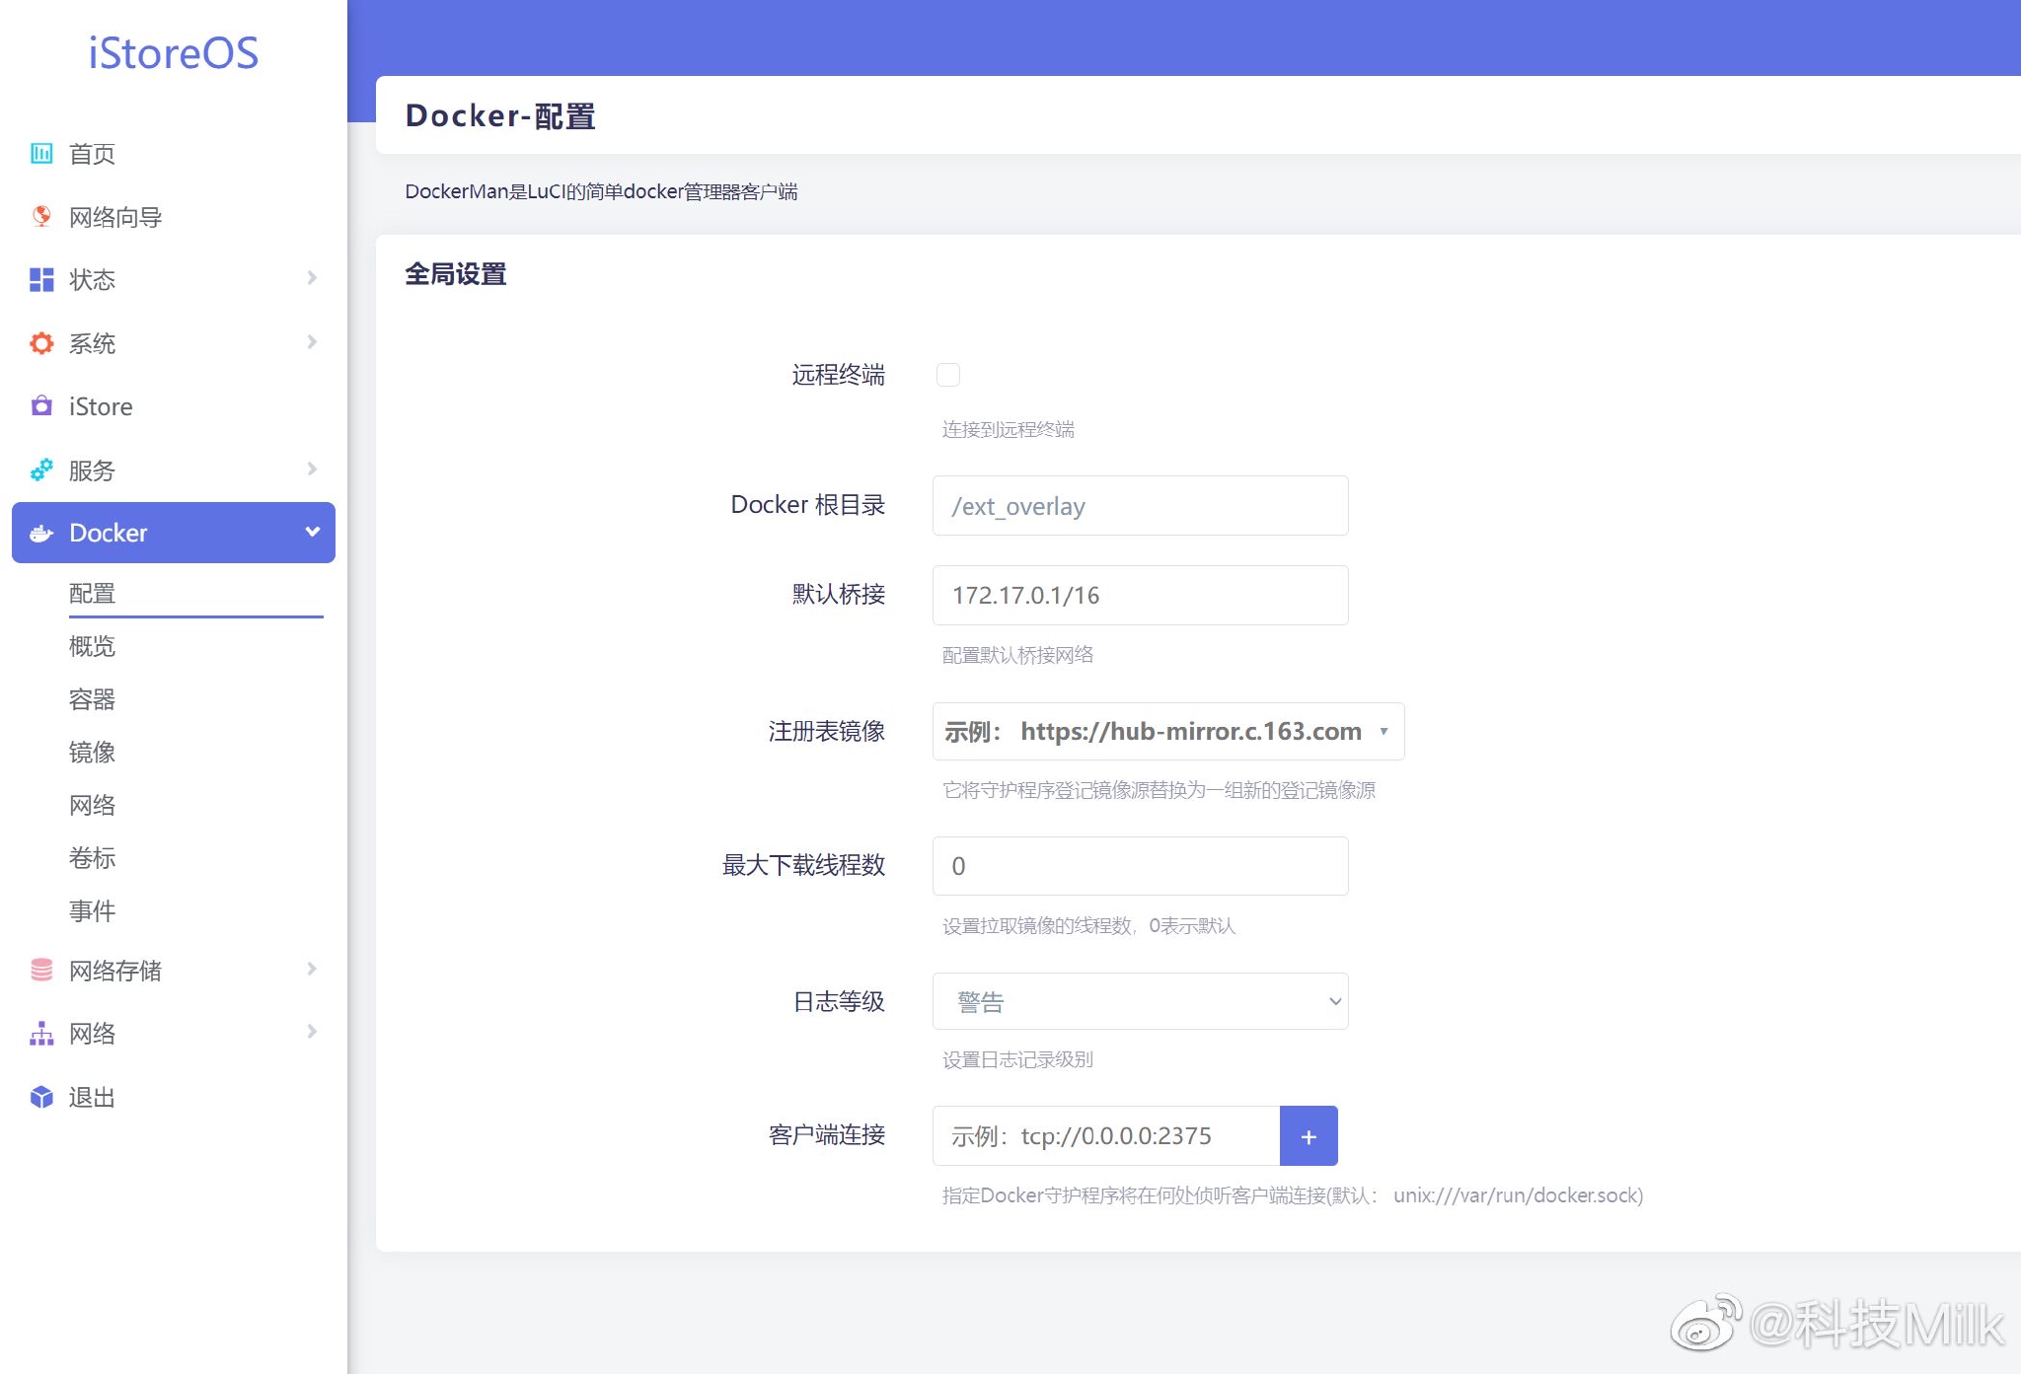
Task: Open iStore via its shopping bag icon
Action: coord(40,406)
